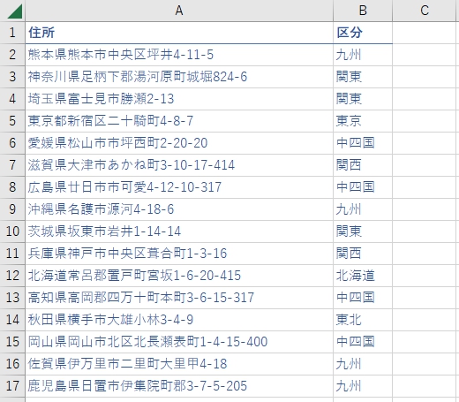This screenshot has height=402, width=459.
Task: Select row 12 header
Action: click(x=12, y=276)
